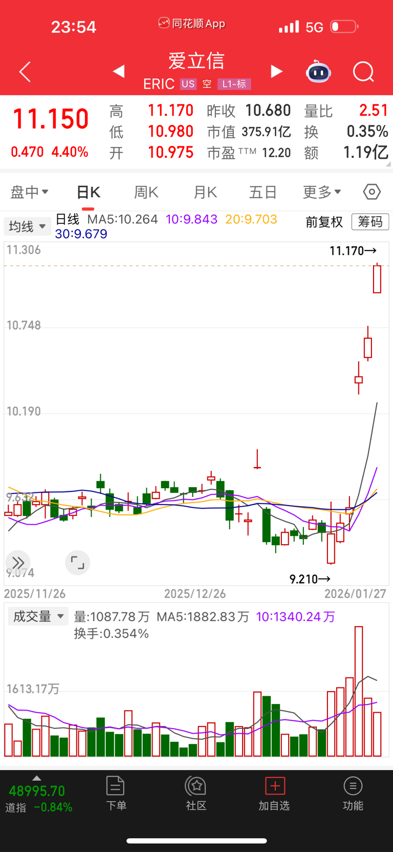Screen dimensions: 393x852
Task: Tap the 量比 2.51 value
Action: (374, 110)
